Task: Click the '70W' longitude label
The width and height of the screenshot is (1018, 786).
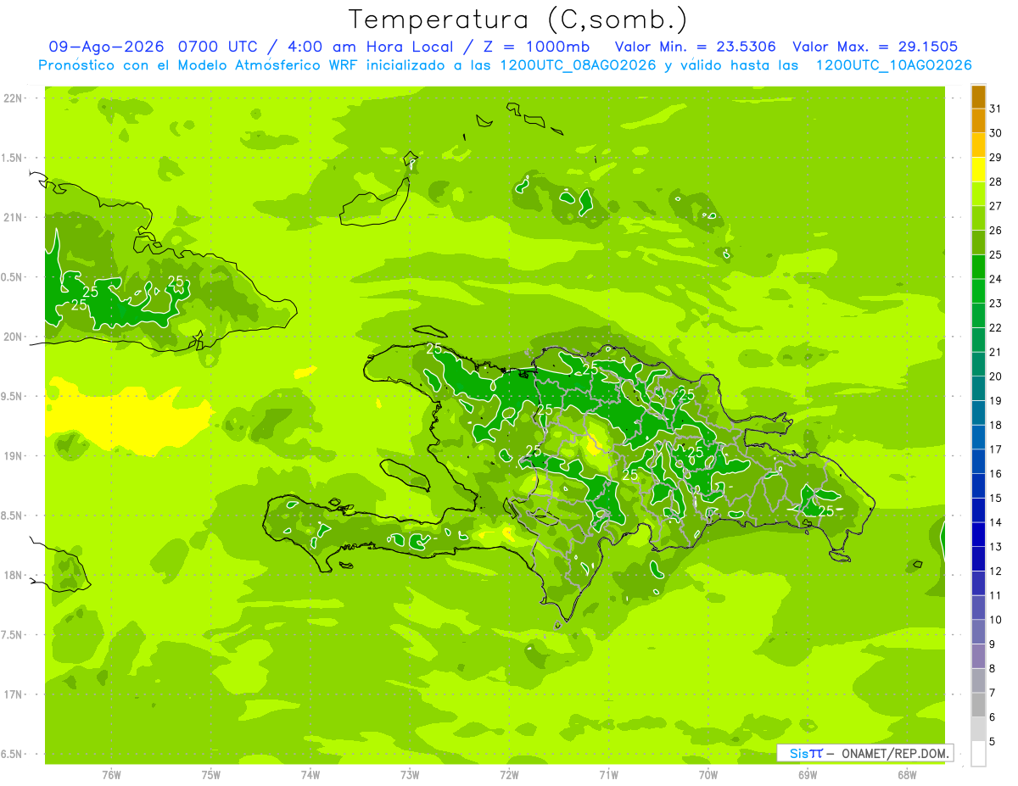Action: click(x=708, y=775)
